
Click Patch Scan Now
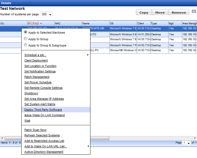point(35,130)
